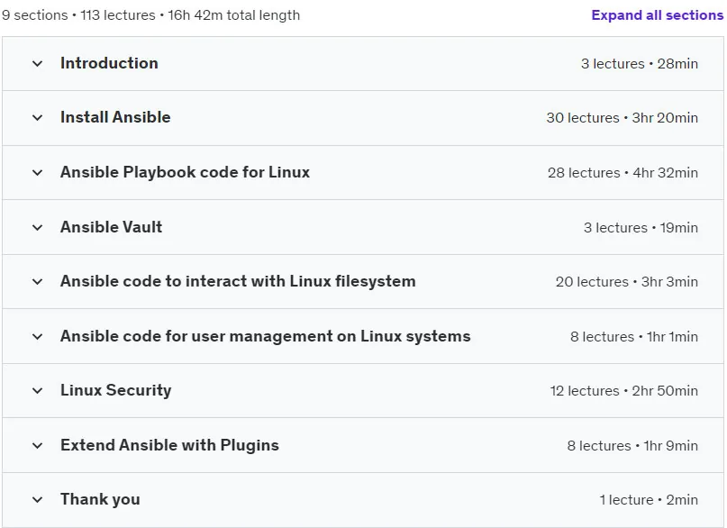Expand the Introduction section chevron
This screenshot has width=727, height=528.
point(38,63)
